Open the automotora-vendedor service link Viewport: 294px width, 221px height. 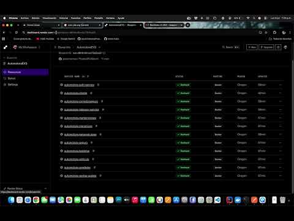[x=77, y=168]
